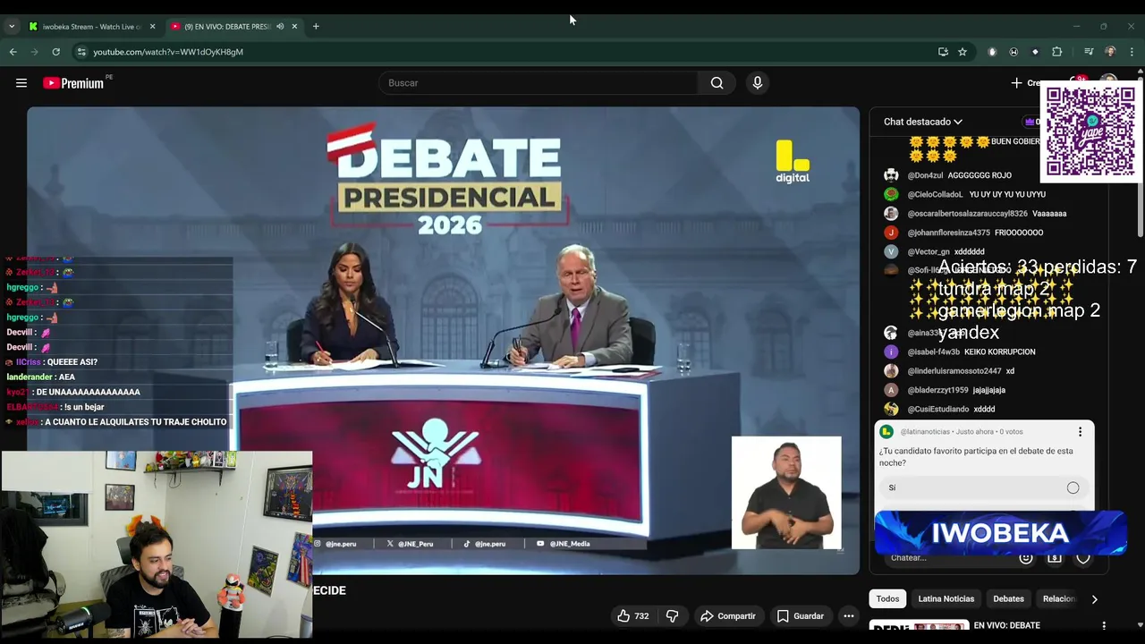Click the debate video player
This screenshot has height=644, width=1145.
coord(443,340)
